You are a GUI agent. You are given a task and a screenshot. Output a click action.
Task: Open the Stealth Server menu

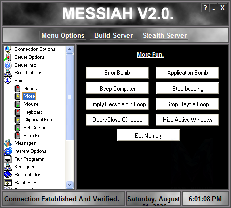point(165,35)
